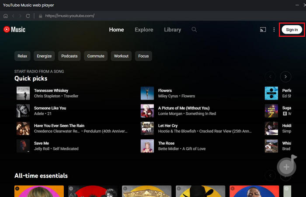306x197 pixels.
Task: Open the Explore tab
Action: point(144,30)
